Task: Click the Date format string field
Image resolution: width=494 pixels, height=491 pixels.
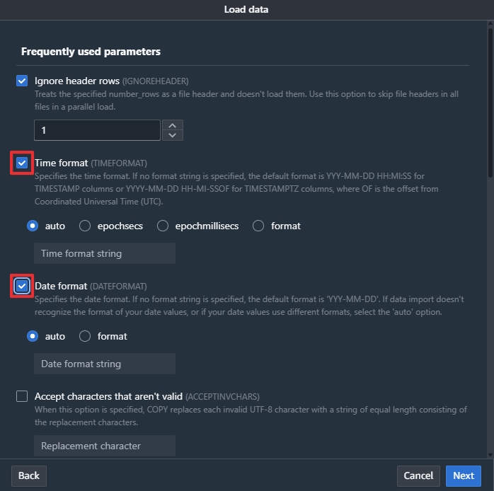Action: click(104, 364)
